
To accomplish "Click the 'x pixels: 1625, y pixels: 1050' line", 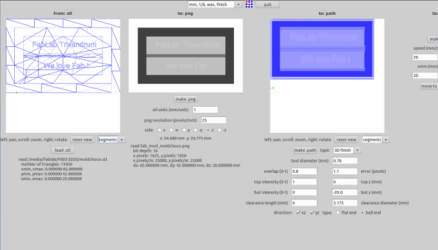I will click(x=160, y=156).
